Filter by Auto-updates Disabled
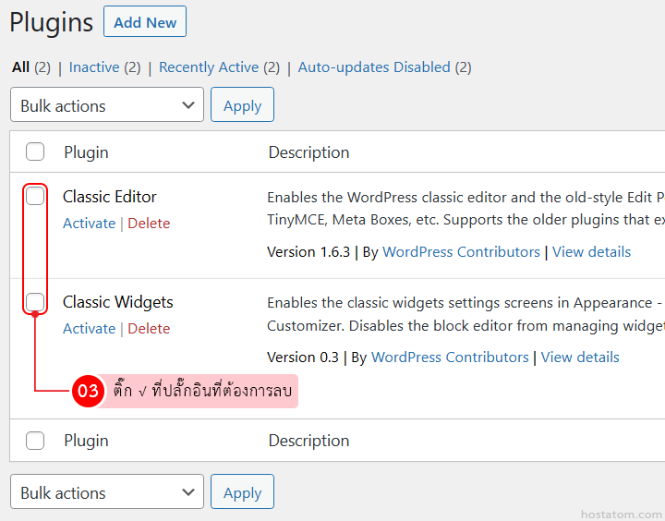This screenshot has height=521, width=665. (374, 67)
